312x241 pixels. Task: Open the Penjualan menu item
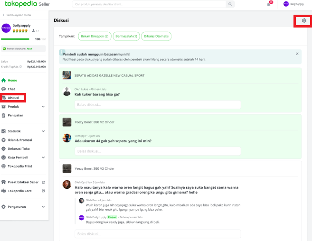(16, 115)
